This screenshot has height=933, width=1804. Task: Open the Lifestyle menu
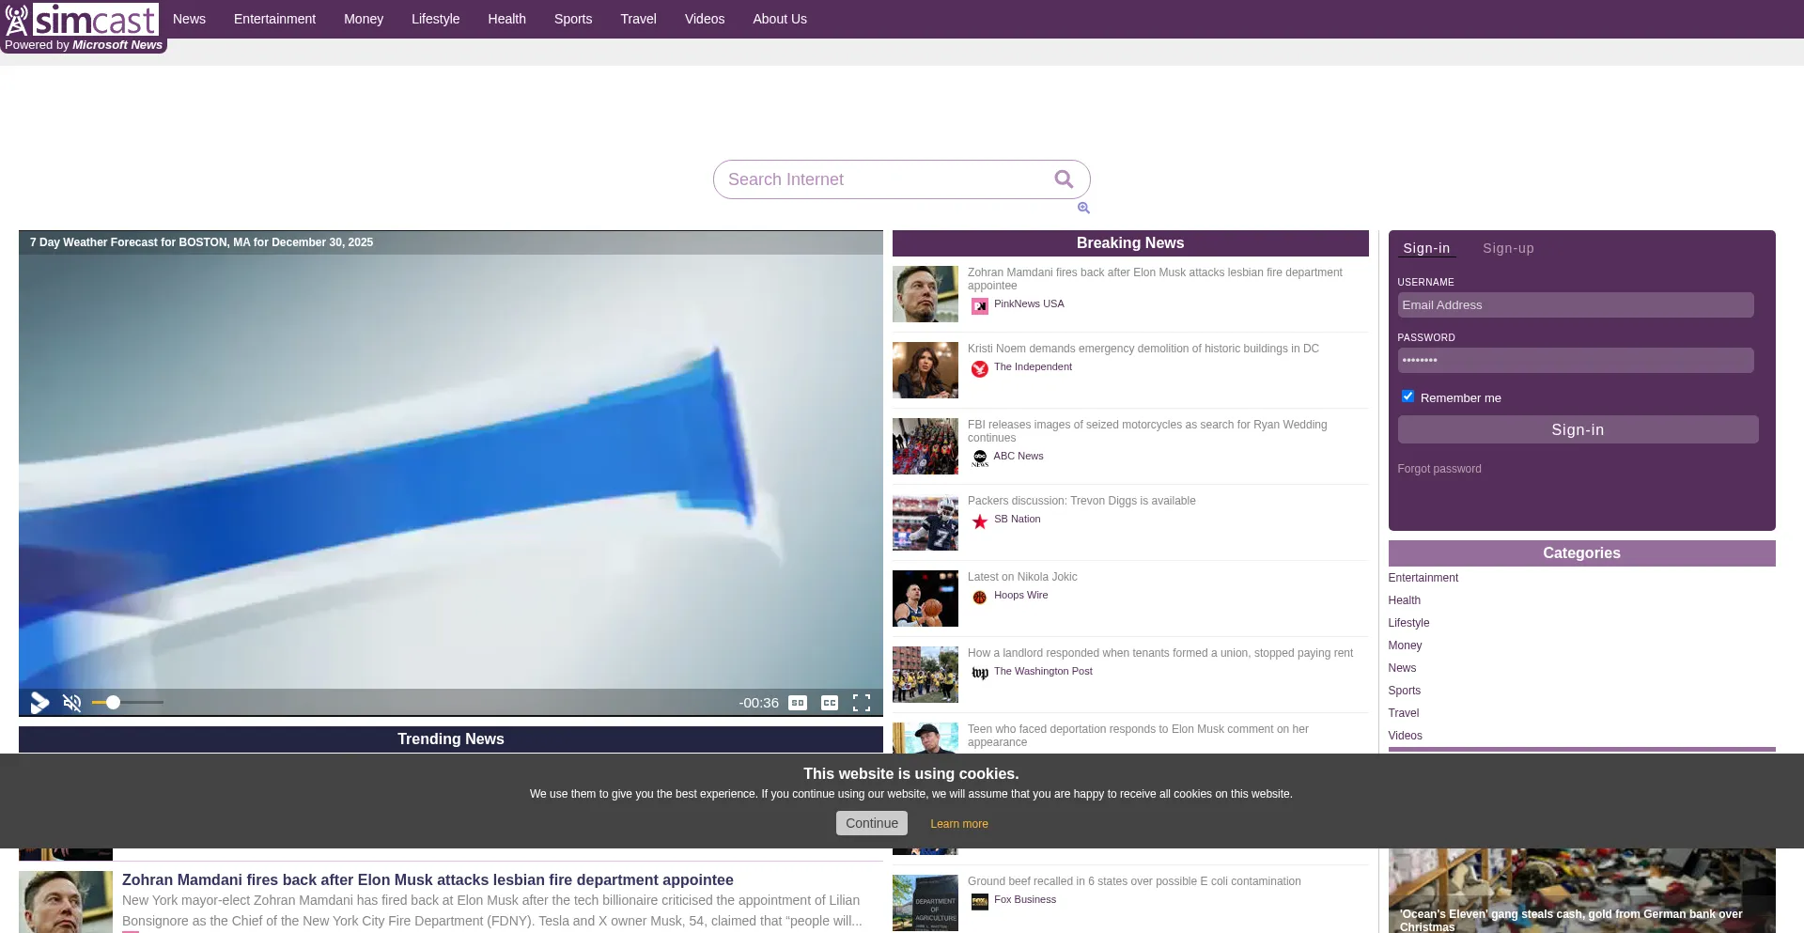pyautogui.click(x=436, y=19)
